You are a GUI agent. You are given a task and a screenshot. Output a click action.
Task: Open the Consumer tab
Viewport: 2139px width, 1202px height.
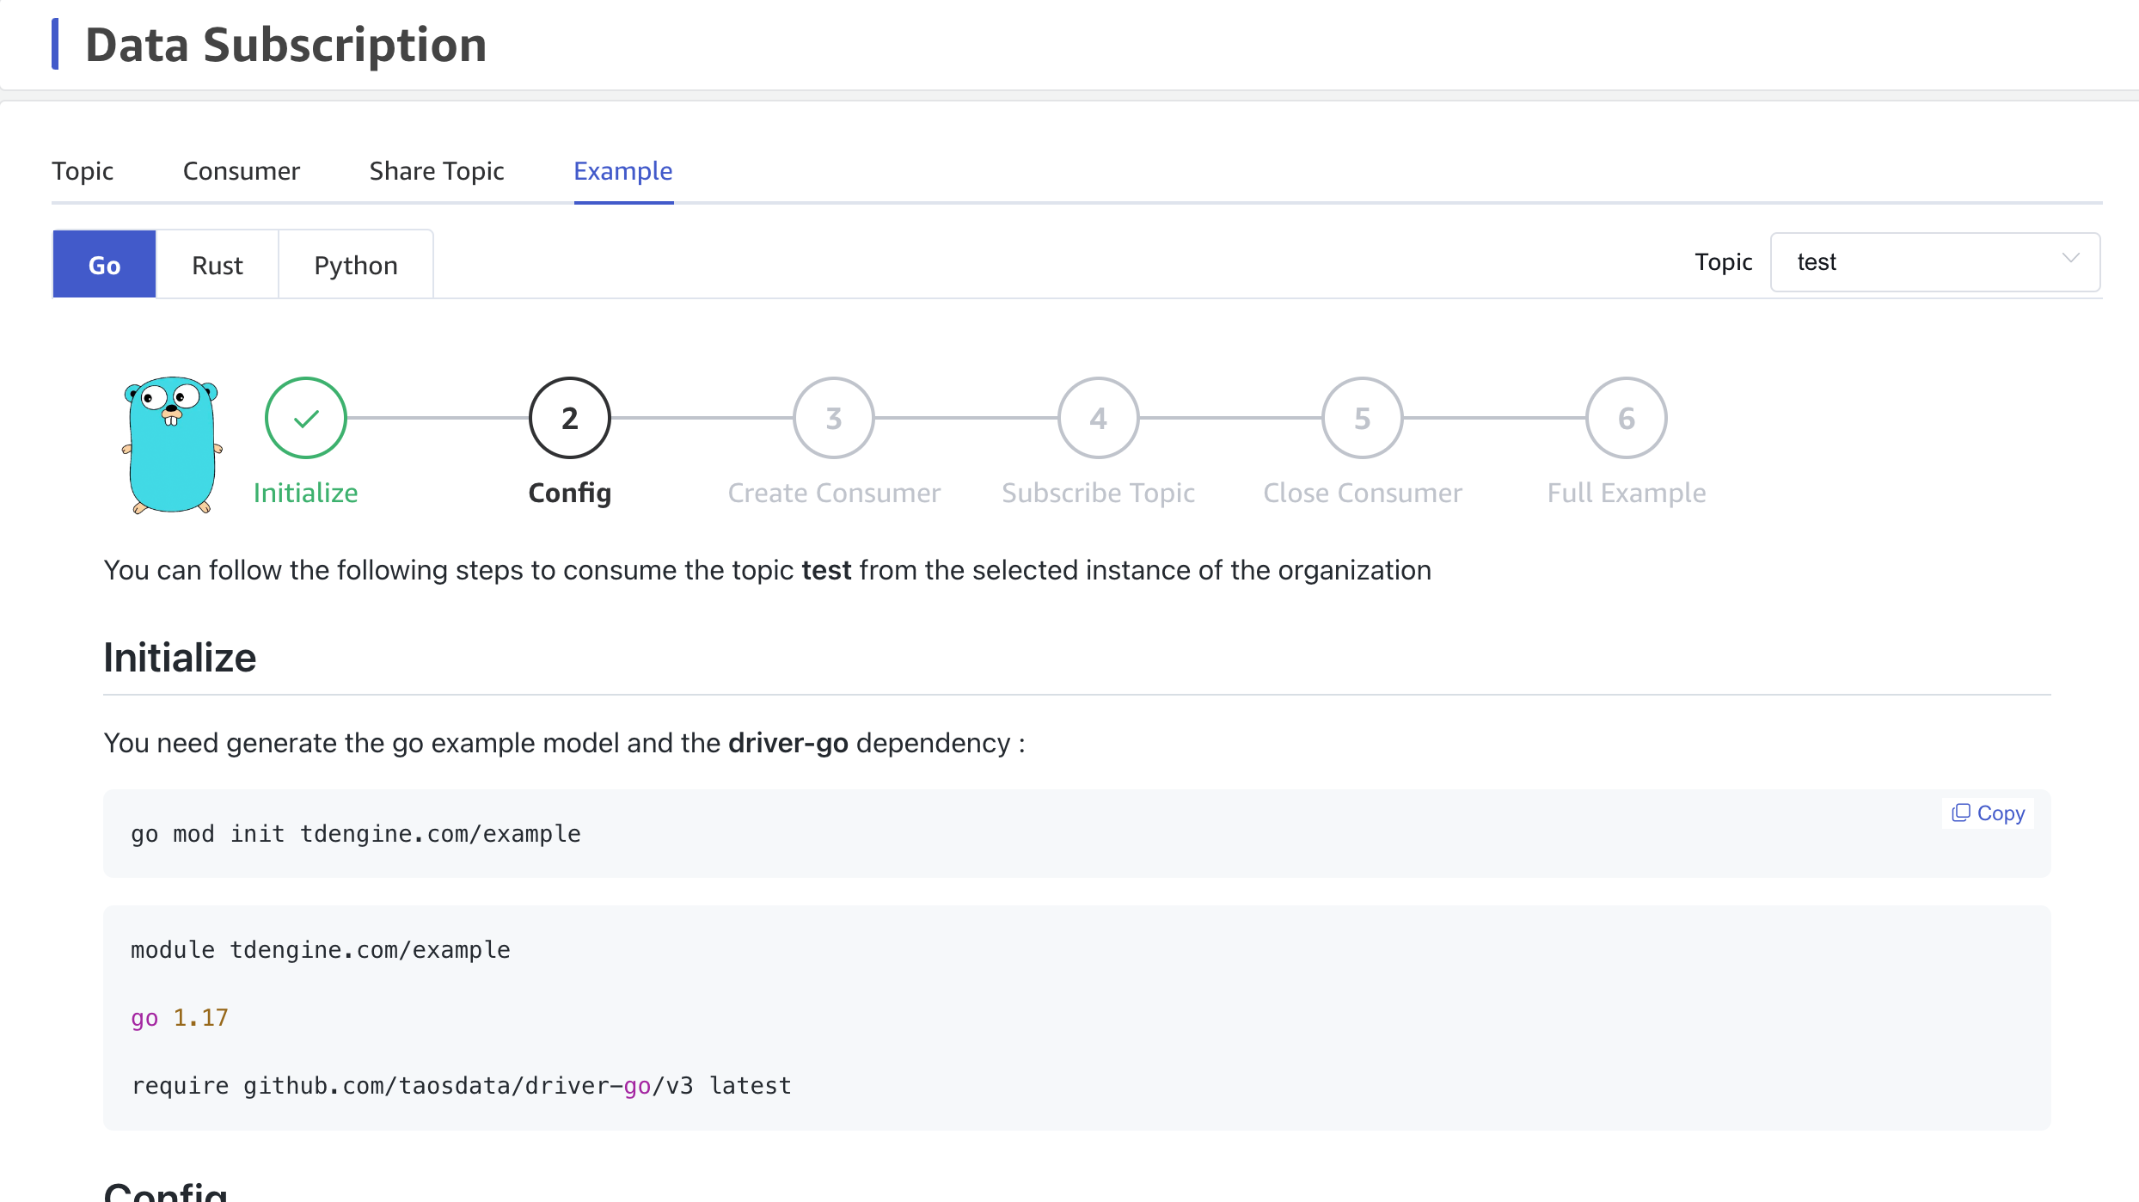click(x=241, y=171)
